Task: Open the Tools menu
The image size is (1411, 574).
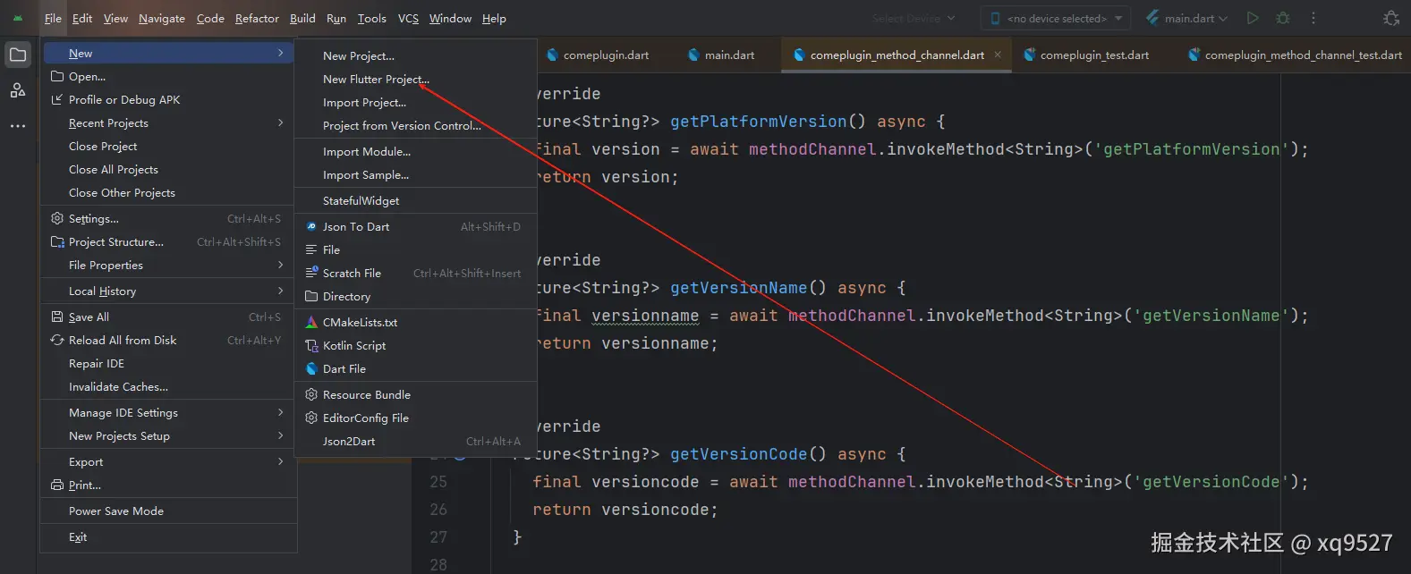Action: [x=371, y=18]
